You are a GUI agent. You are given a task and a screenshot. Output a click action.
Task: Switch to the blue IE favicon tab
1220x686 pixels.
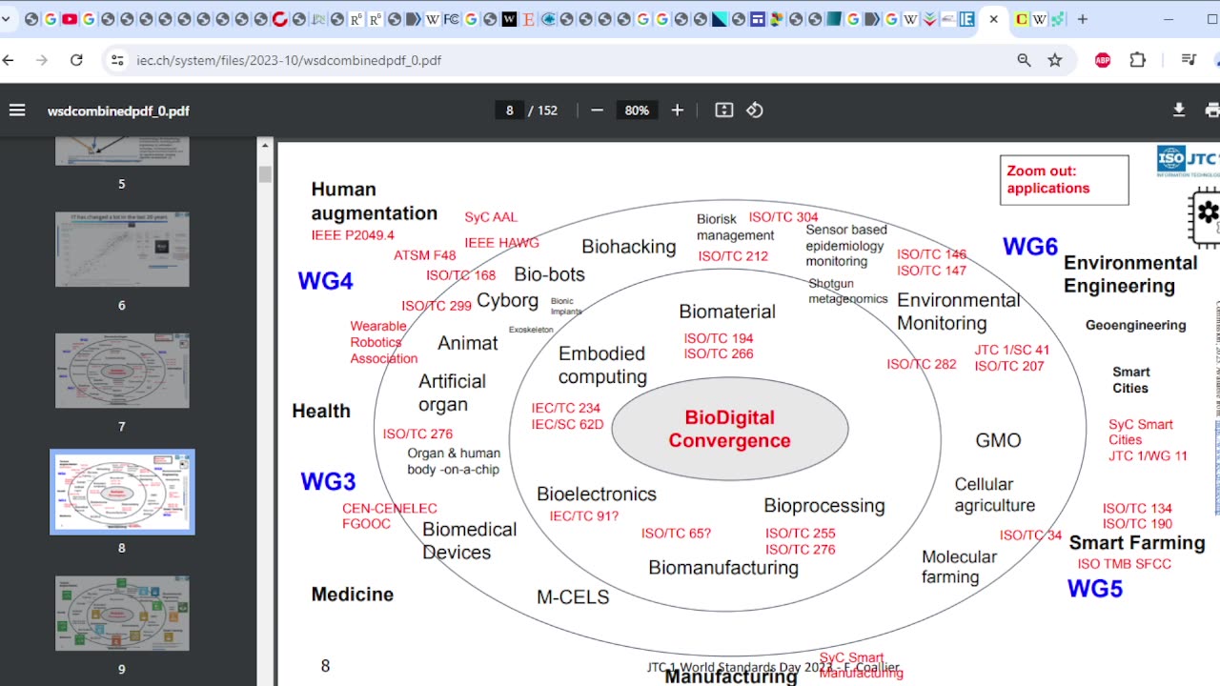click(966, 19)
